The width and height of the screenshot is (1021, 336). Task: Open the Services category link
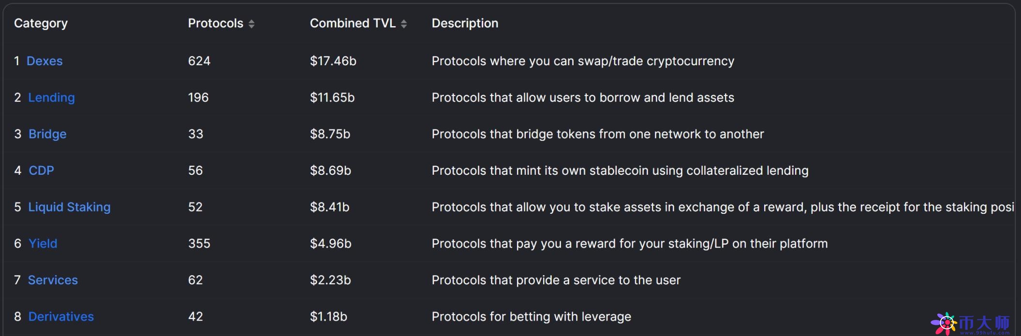tap(53, 280)
